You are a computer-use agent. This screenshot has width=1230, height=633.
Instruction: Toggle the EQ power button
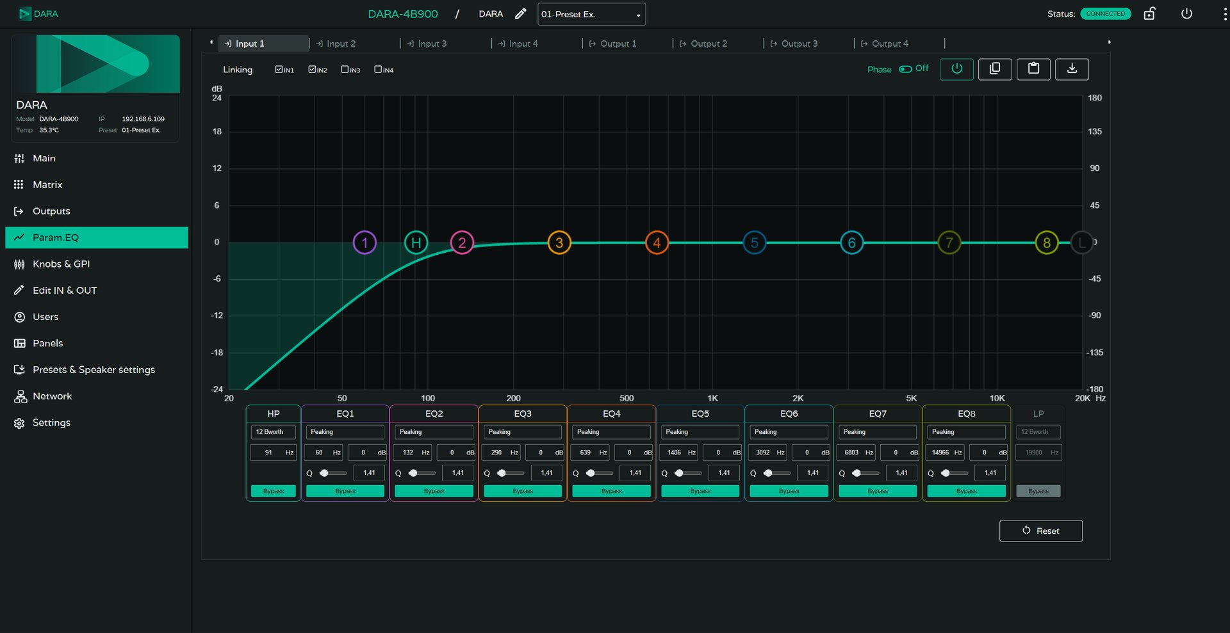pos(956,69)
